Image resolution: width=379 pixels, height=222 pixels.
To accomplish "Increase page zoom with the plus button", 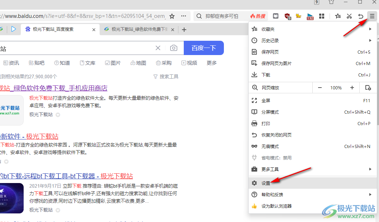I will [352, 88].
